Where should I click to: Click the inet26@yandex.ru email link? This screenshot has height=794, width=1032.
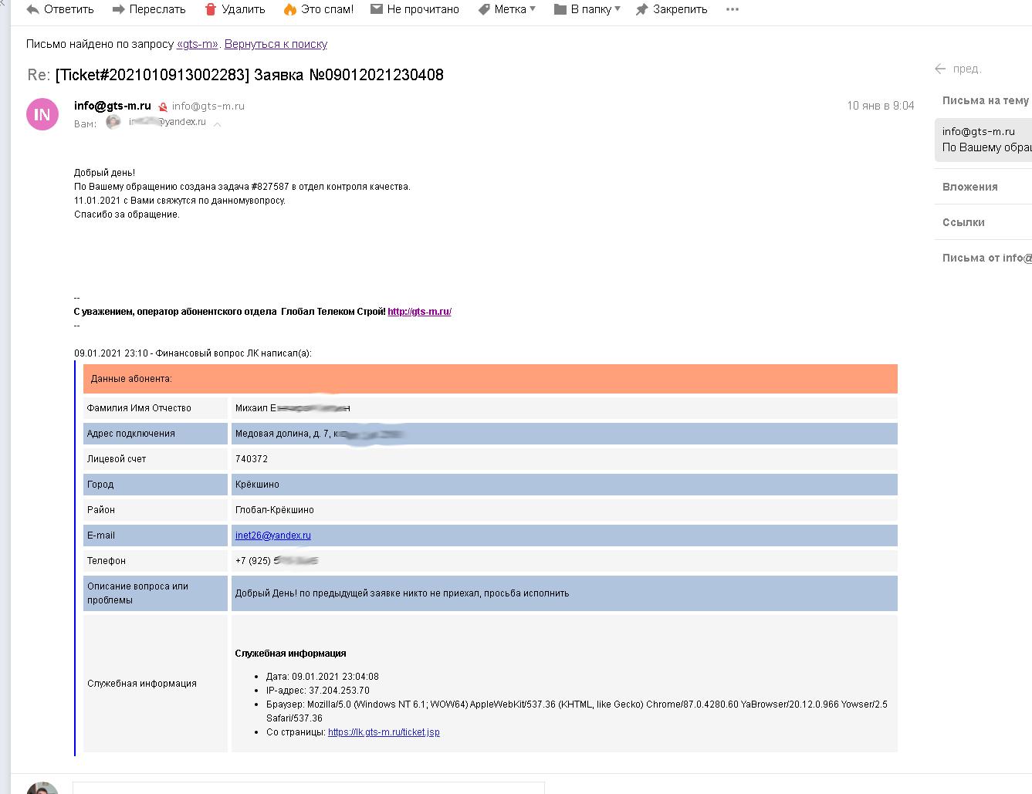[273, 536]
